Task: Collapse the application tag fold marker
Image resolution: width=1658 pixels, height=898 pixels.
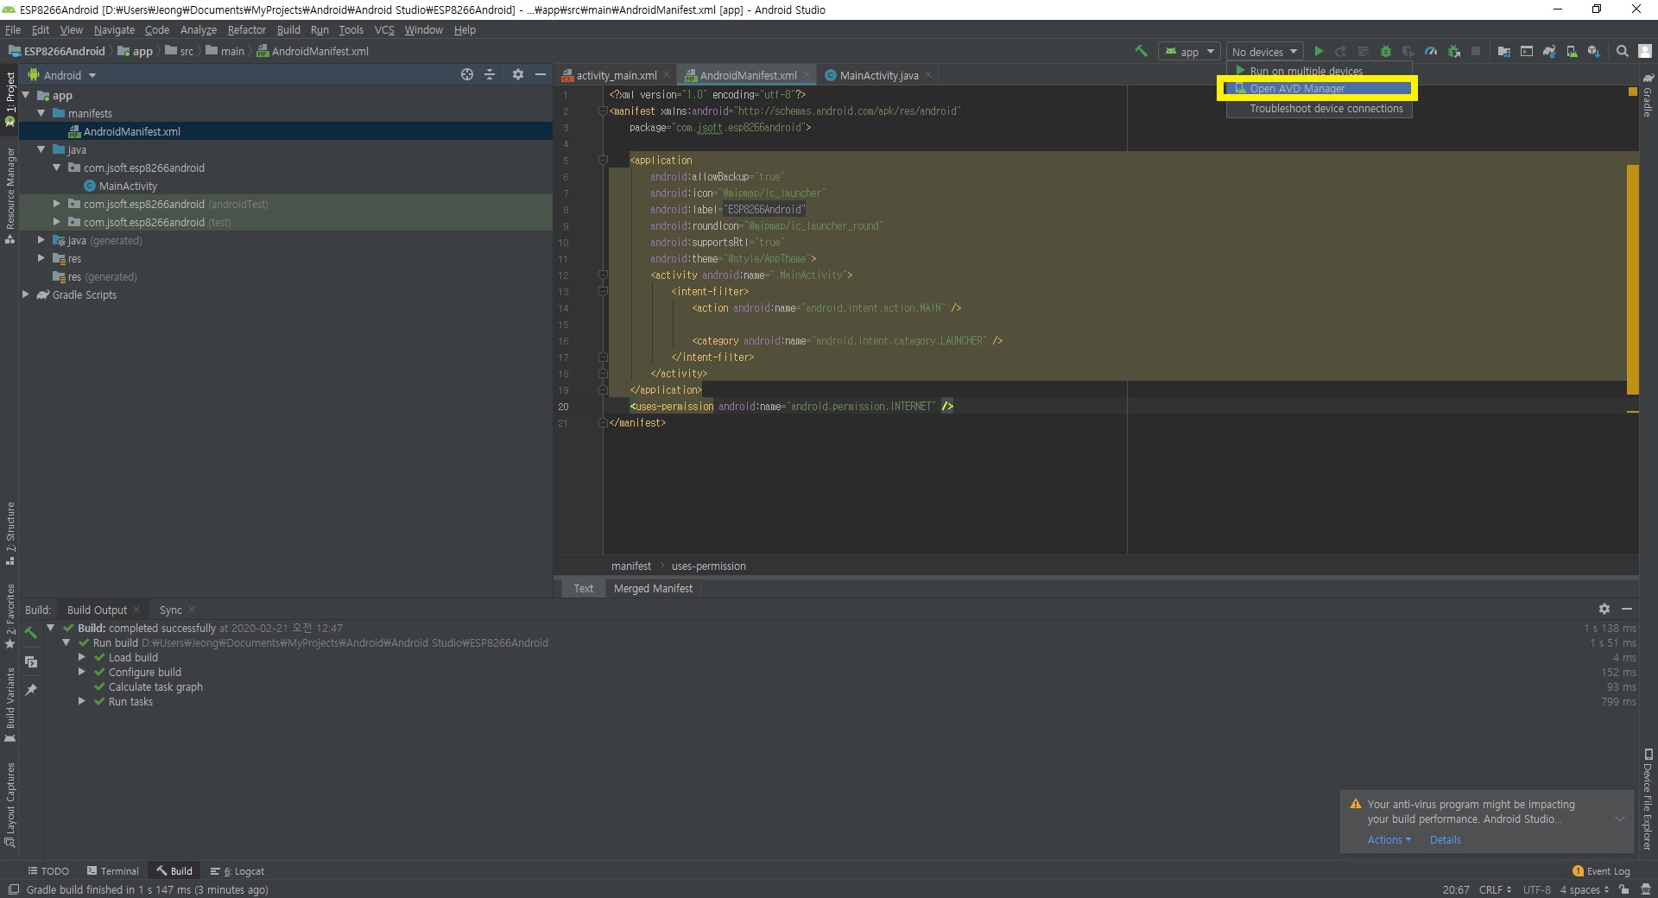Action: [x=603, y=160]
